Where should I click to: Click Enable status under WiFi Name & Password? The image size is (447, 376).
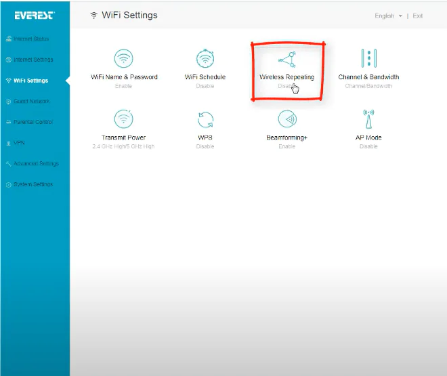(x=123, y=86)
